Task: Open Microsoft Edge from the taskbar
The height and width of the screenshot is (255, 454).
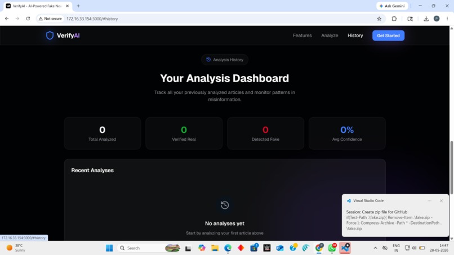Action: [x=228, y=248]
